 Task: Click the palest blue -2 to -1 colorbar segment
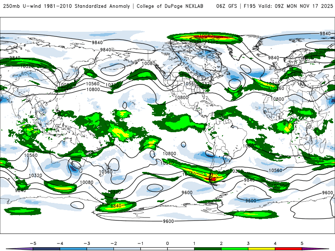tap(127, 249)
